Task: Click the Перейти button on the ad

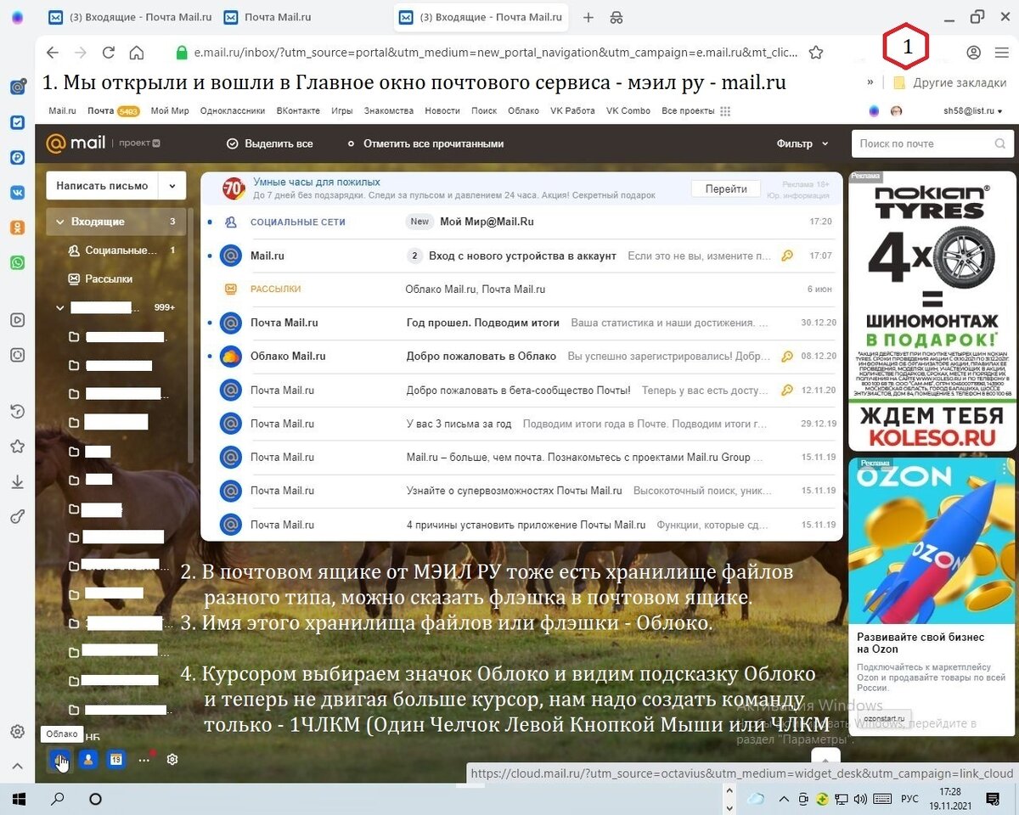Action: 725,188
